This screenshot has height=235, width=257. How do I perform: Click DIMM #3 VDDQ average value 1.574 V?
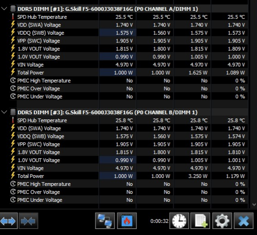coord(236,136)
